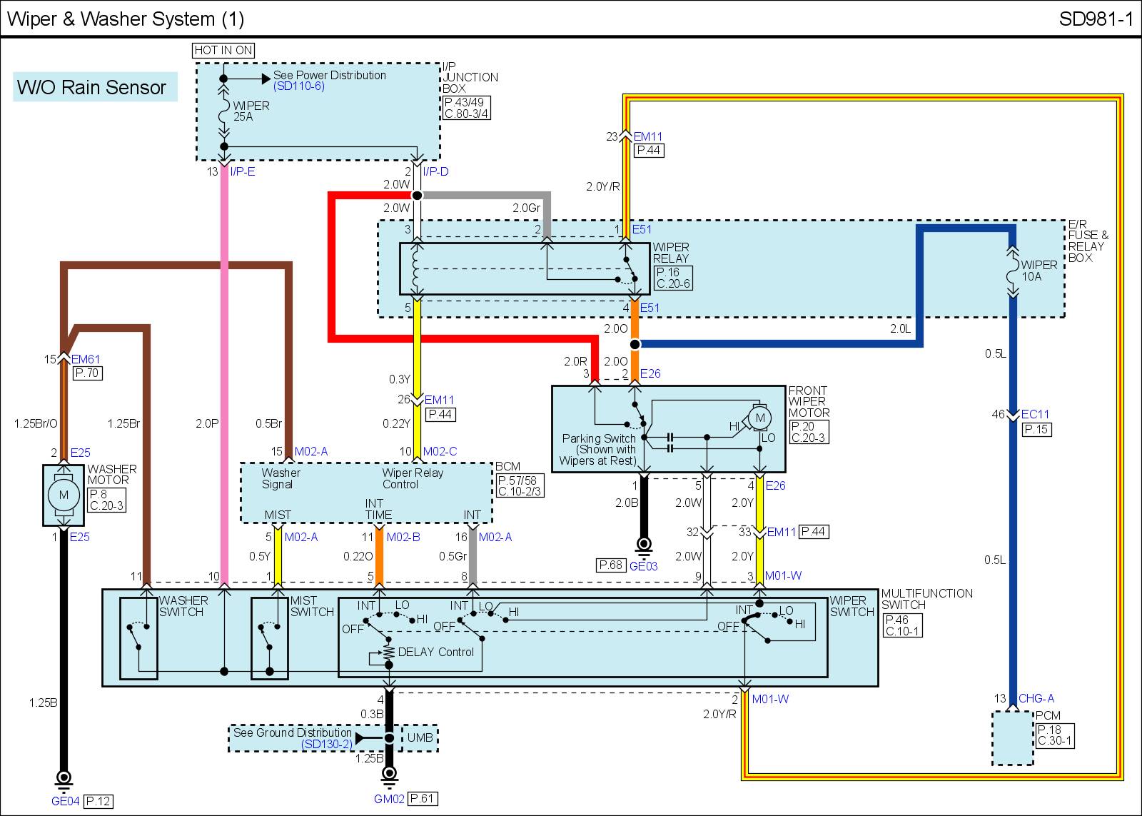
Task: Click the P.68 page reference box
Action: [x=611, y=565]
